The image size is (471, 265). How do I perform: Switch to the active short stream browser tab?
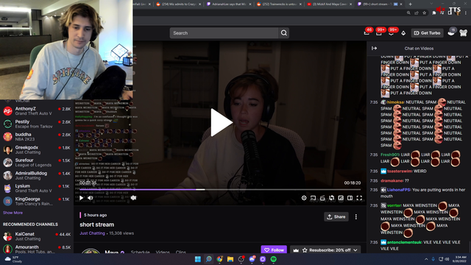pos(380,4)
